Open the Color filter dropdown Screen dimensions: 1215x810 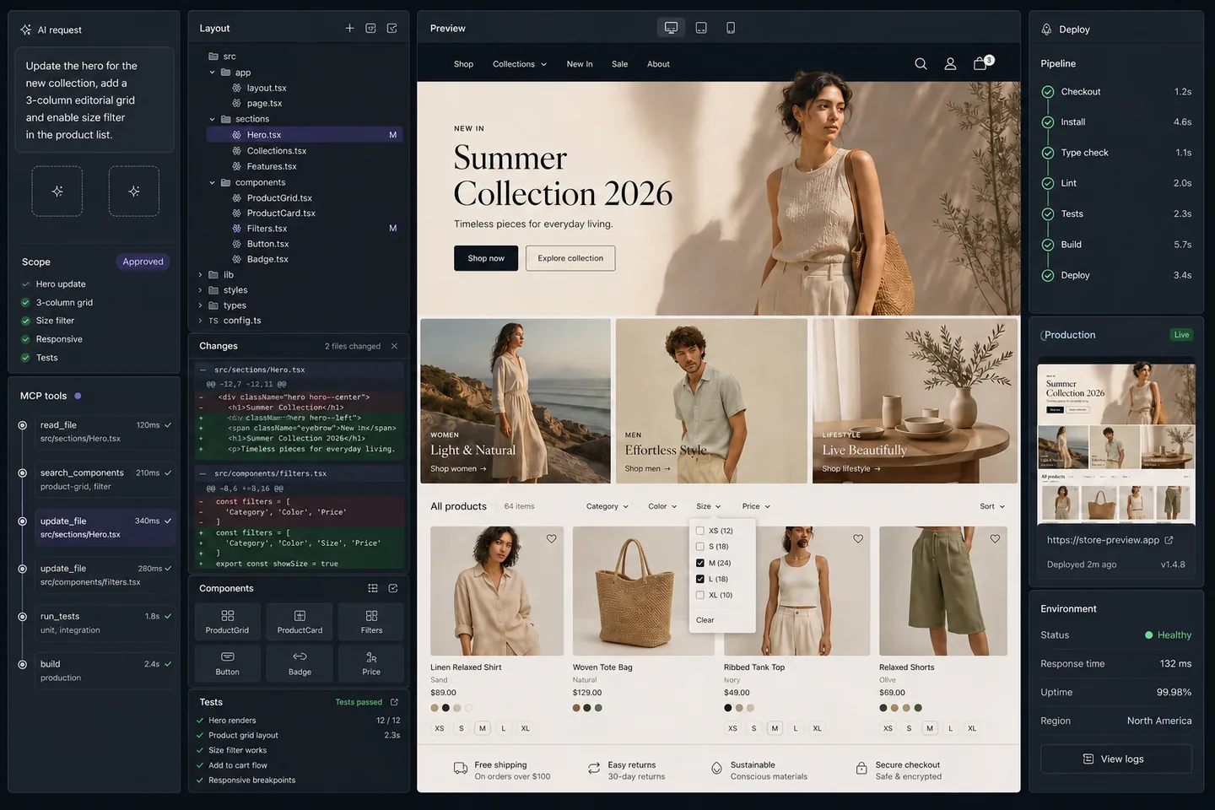pyautogui.click(x=662, y=506)
